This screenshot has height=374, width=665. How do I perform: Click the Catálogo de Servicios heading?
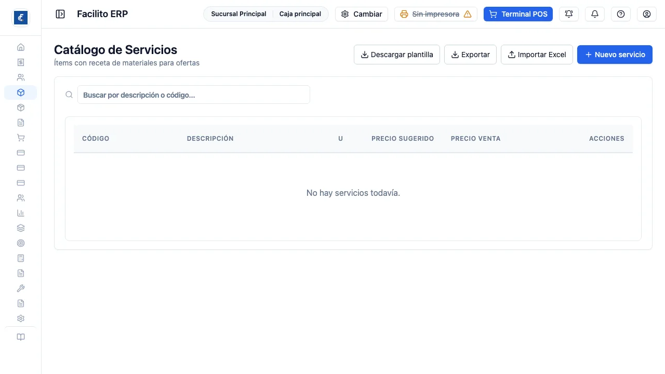pos(116,50)
